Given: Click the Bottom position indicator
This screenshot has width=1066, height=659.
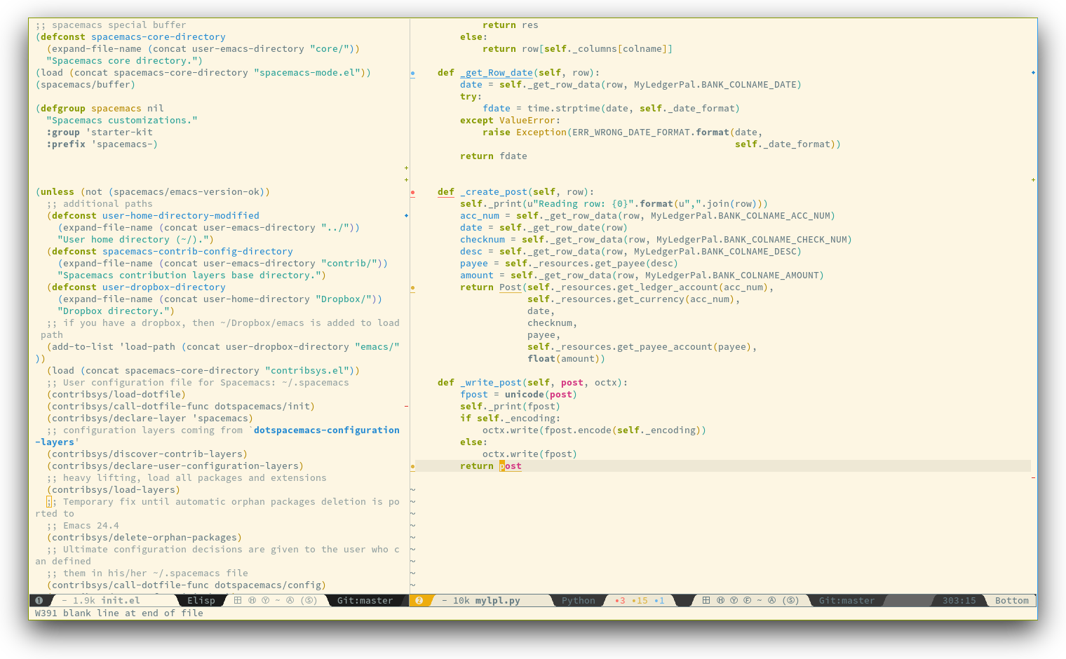Looking at the screenshot, I should pos(1012,600).
